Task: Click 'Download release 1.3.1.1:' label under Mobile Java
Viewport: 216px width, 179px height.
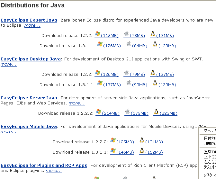Action: tap(80, 152)
